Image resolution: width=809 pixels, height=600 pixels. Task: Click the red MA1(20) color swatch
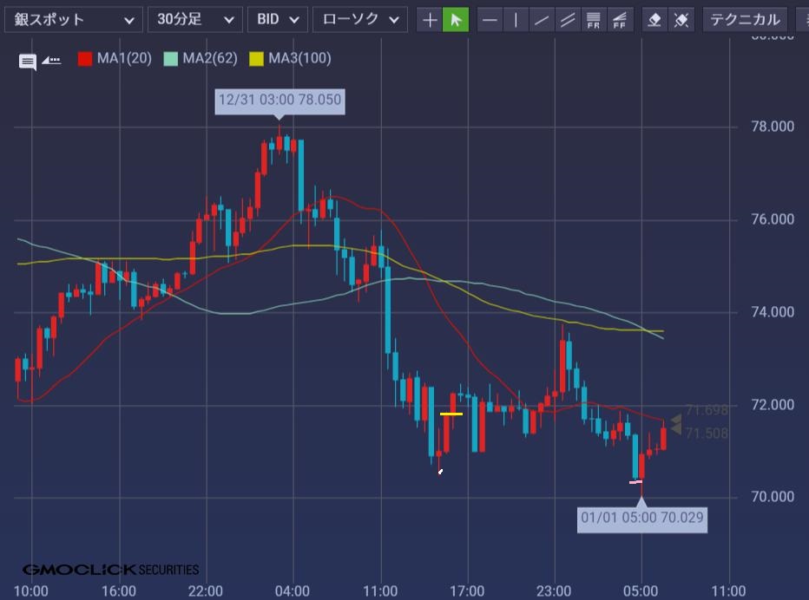point(85,59)
